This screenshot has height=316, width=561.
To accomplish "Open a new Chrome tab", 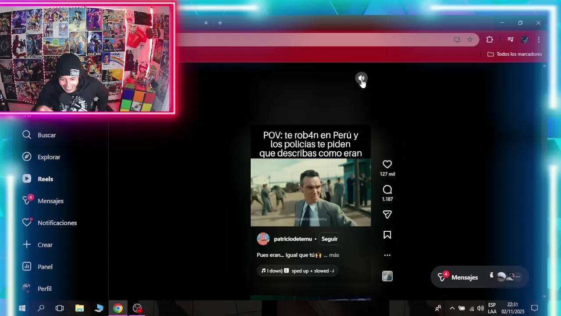I will (x=220, y=23).
